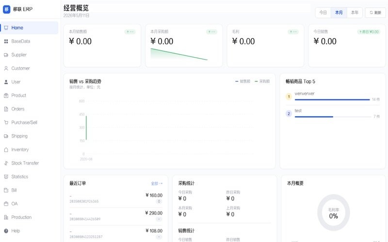Go to the Supplier menu item

click(30, 55)
